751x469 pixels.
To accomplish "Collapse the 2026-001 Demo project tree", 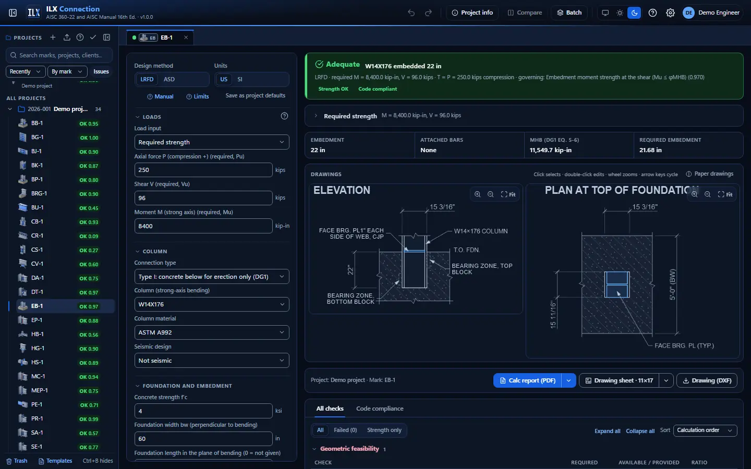I will (10, 109).
